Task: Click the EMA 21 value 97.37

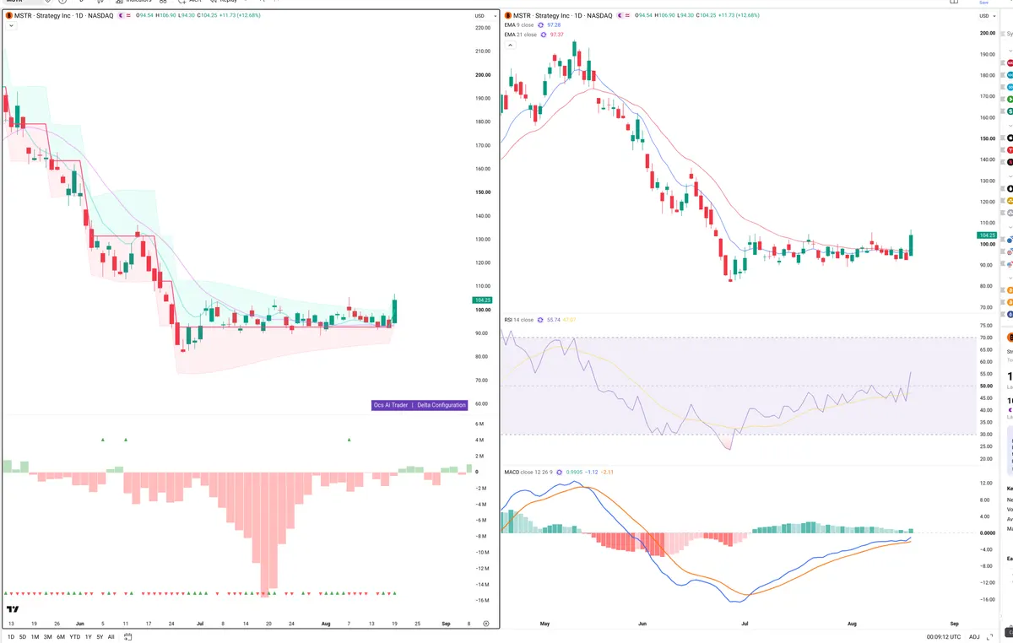Action: [557, 35]
